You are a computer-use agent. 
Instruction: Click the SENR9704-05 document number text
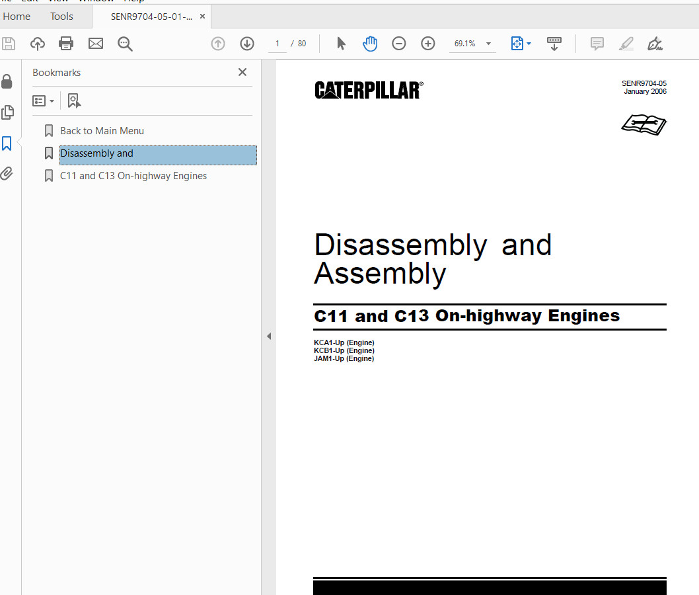coord(644,83)
